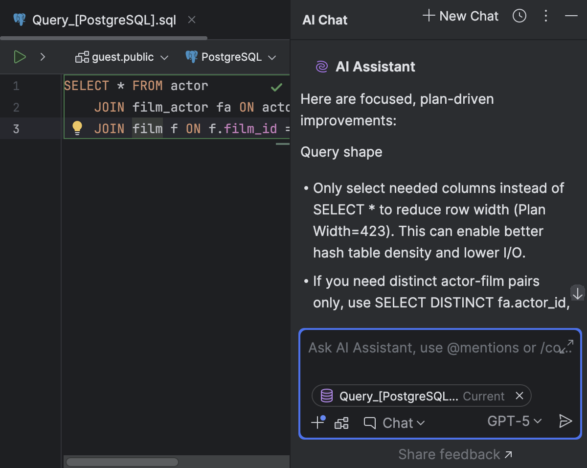Send the message with arrow icon
587x468 pixels.
click(x=565, y=421)
